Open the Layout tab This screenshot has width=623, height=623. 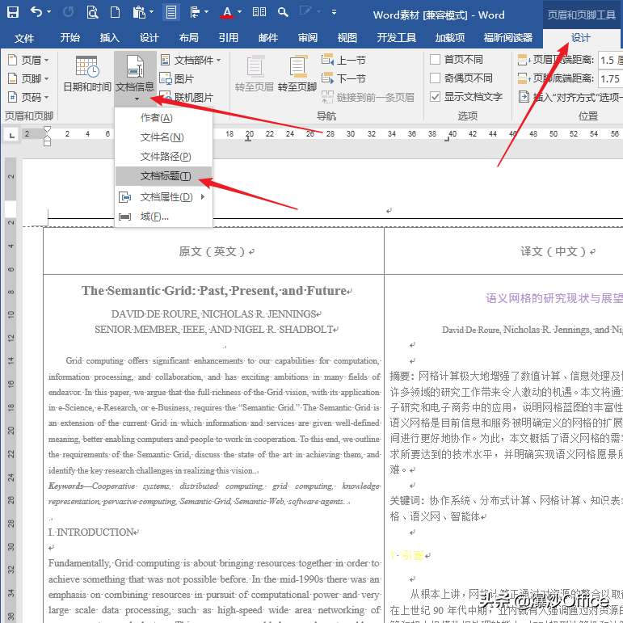pyautogui.click(x=189, y=38)
